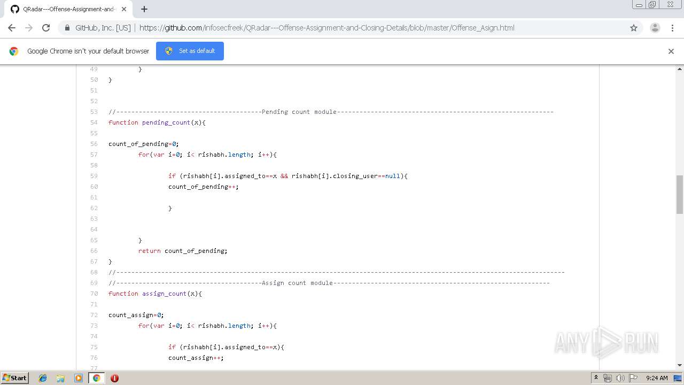This screenshot has height=385, width=684.
Task: Click the scrollbar up arrow
Action: (680, 69)
